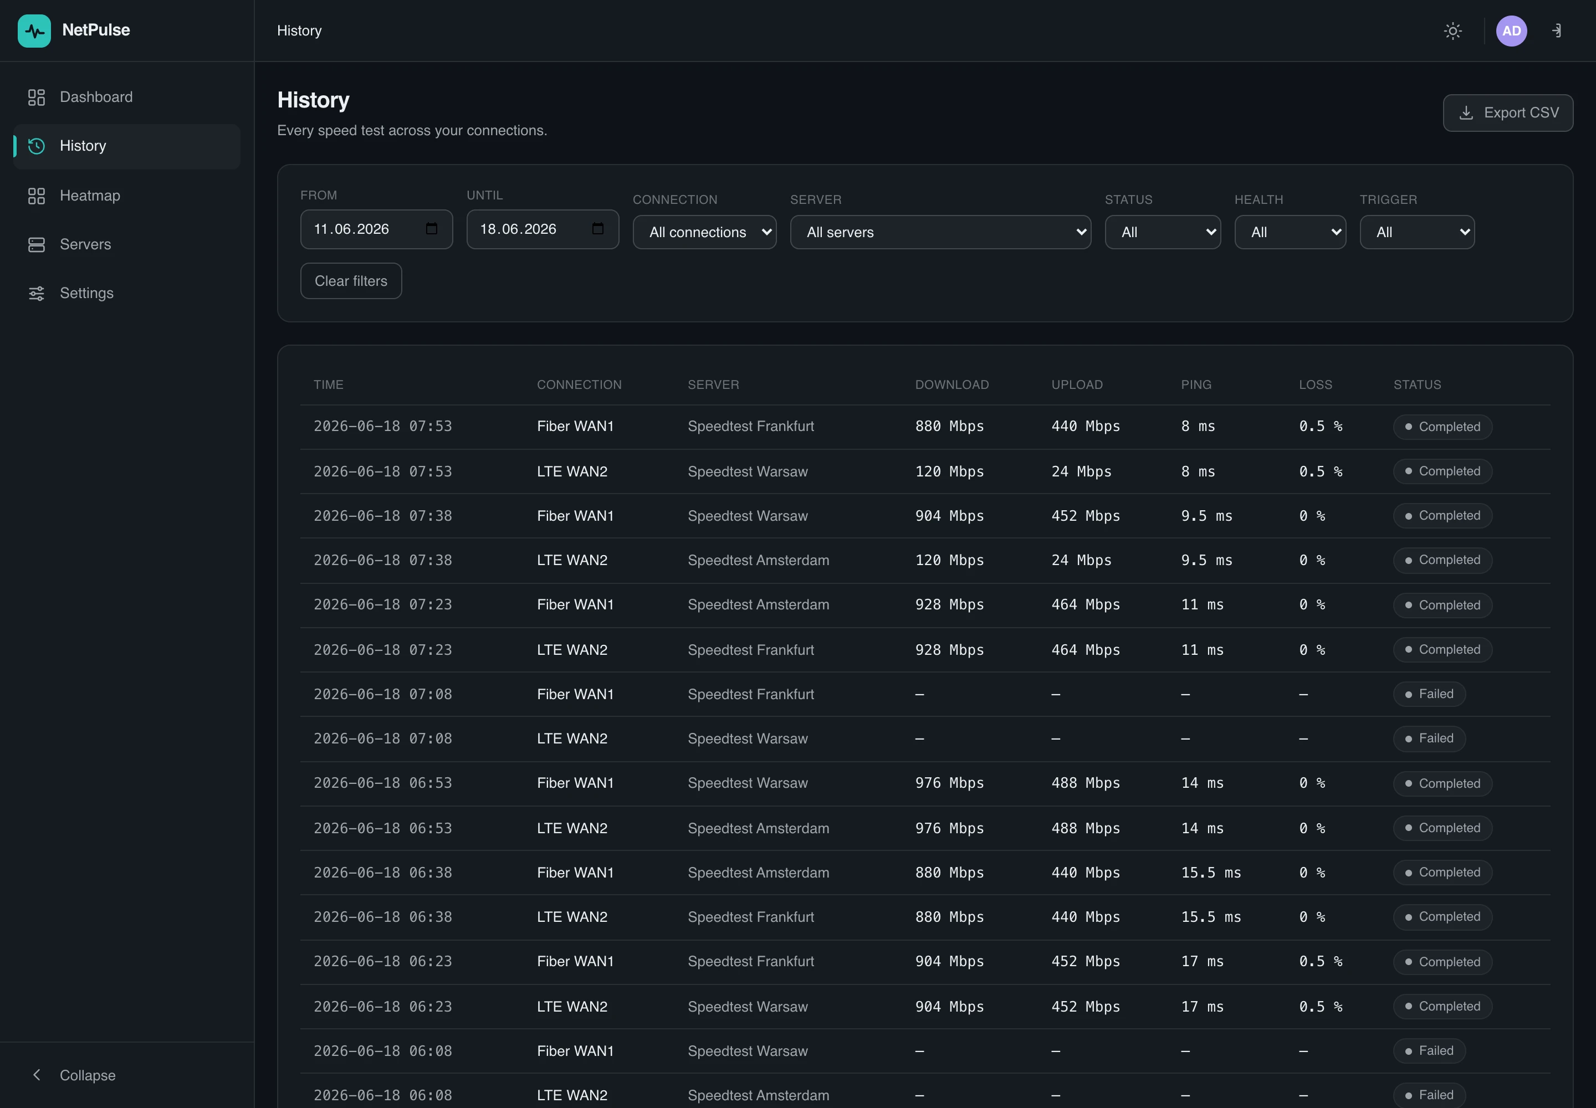1596x1108 pixels.
Task: Click the Heatmap grid icon
Action: coord(36,196)
